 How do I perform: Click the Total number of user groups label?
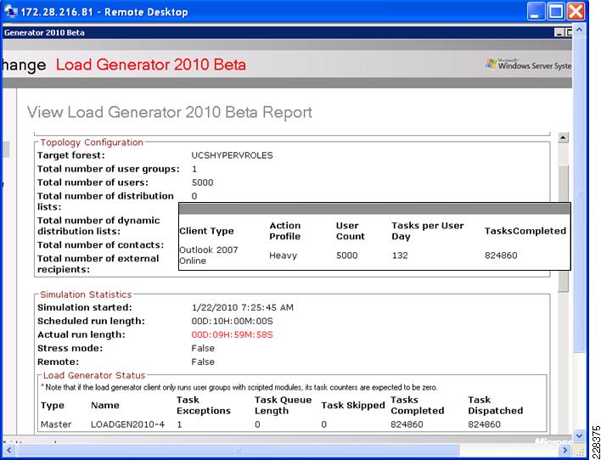click(x=109, y=169)
